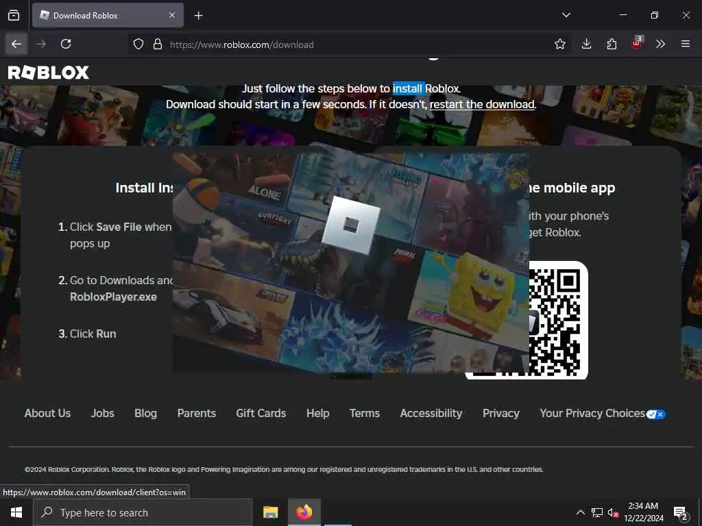
Task: Click restart the download link
Action: [482, 105]
